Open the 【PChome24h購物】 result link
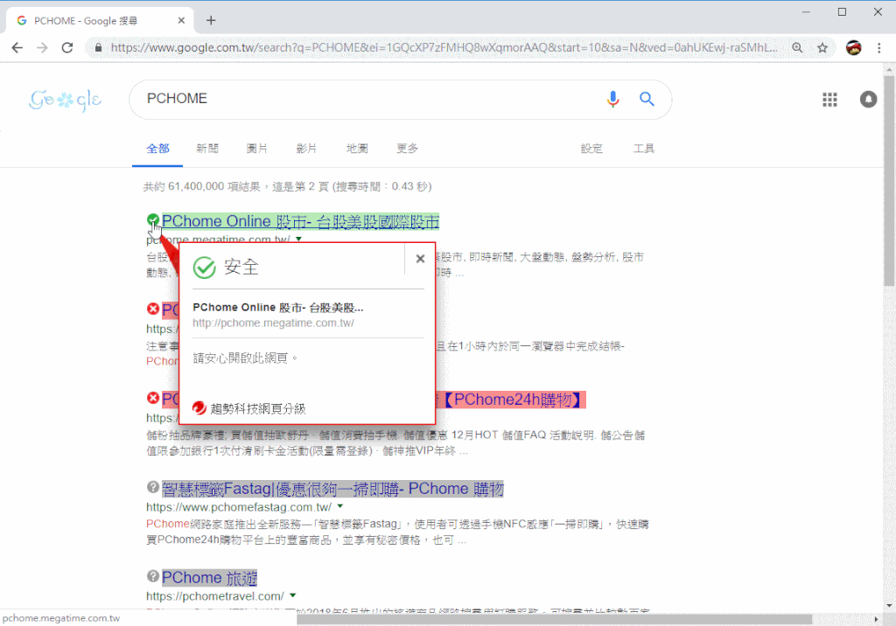The image size is (896, 626). coord(513,400)
